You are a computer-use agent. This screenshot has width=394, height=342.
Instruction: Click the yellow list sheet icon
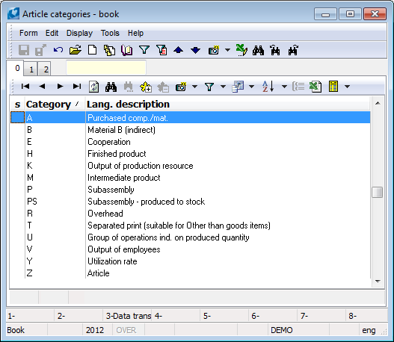[x=333, y=87]
